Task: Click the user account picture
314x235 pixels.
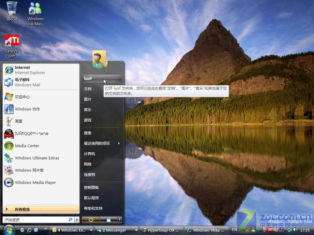Action: (x=100, y=60)
